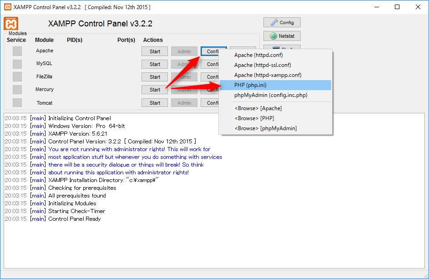
Task: Start the Mercury module
Action: coord(155,90)
